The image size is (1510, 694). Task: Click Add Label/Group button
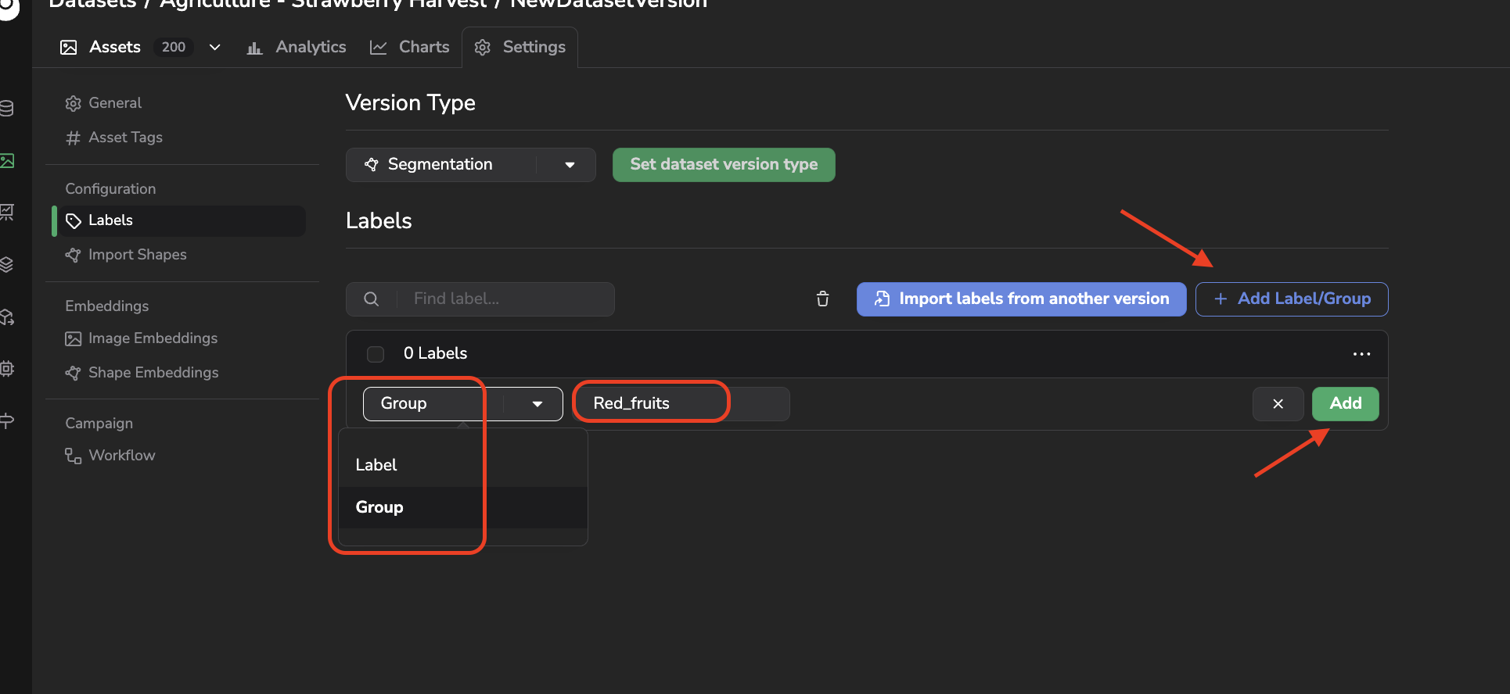point(1292,299)
